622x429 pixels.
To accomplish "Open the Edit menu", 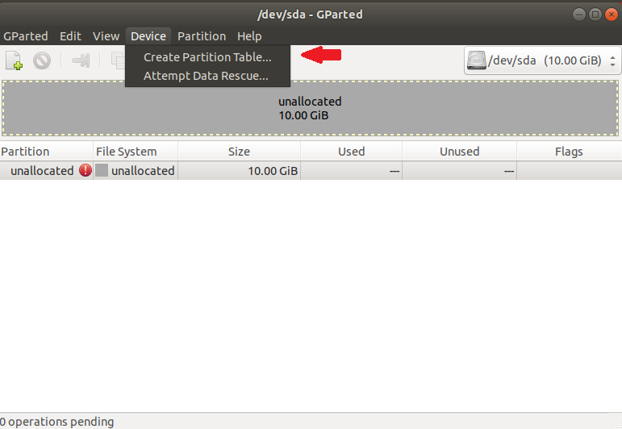I will (70, 36).
